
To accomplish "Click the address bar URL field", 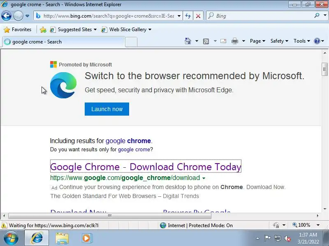I will [109, 16].
